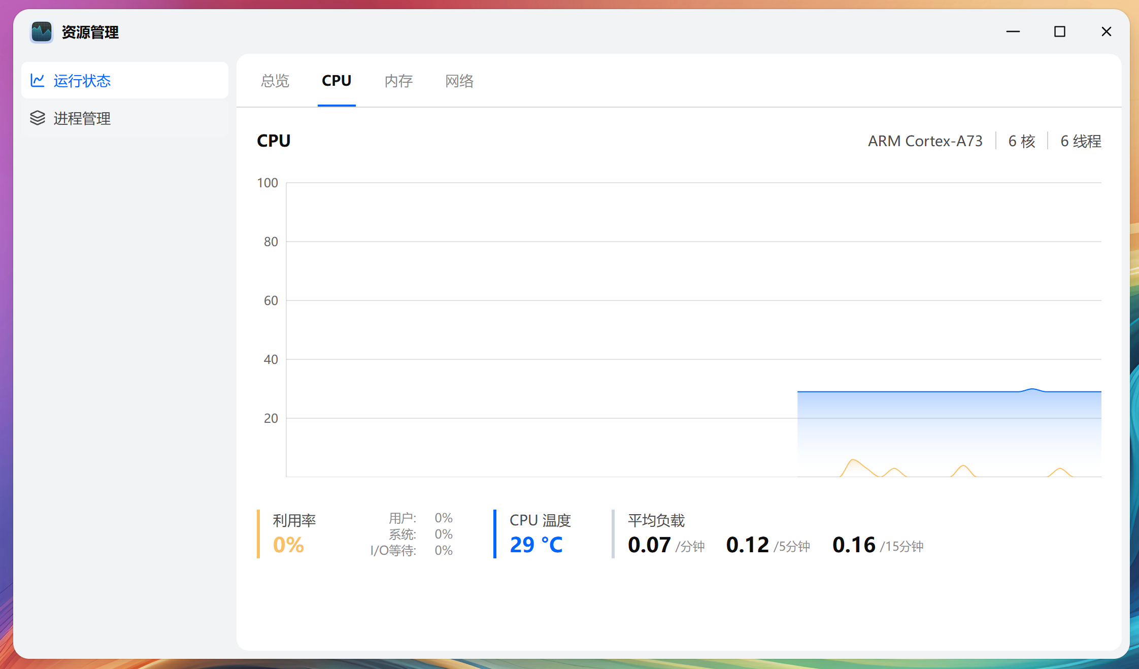1139x669 pixels.
Task: Close the resource manager window
Action: coord(1106,31)
